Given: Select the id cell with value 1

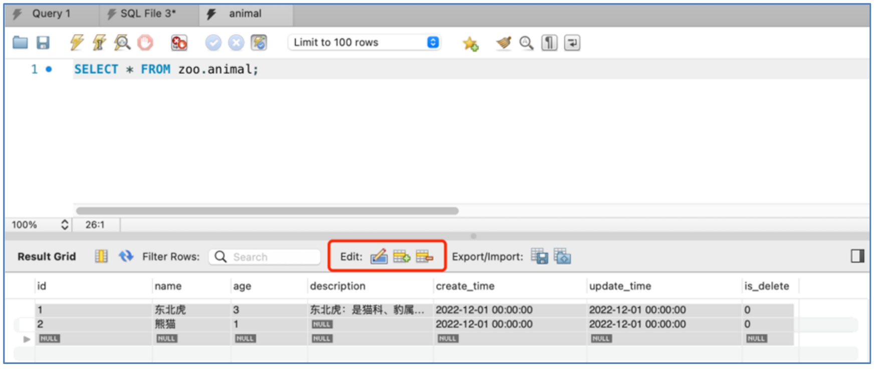Looking at the screenshot, I should [x=93, y=310].
